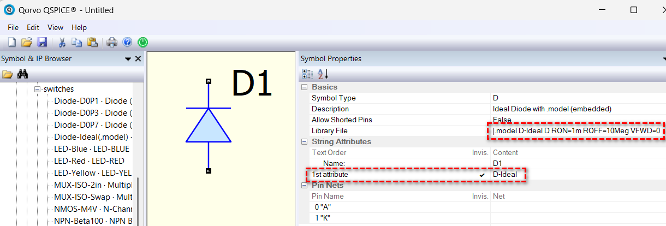The height and width of the screenshot is (226, 666).
Task: Switch to categorized view in Symbol Properties
Action: [307, 74]
